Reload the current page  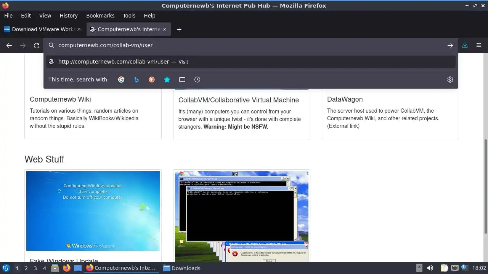click(x=37, y=45)
